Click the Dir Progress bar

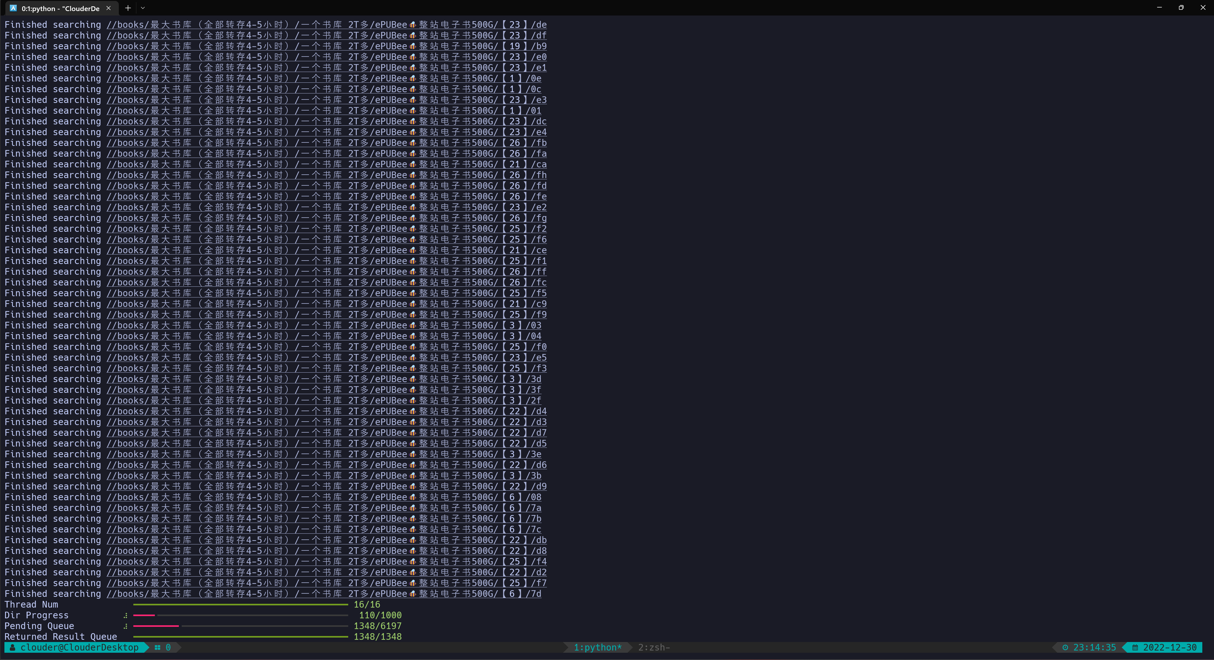(x=240, y=615)
